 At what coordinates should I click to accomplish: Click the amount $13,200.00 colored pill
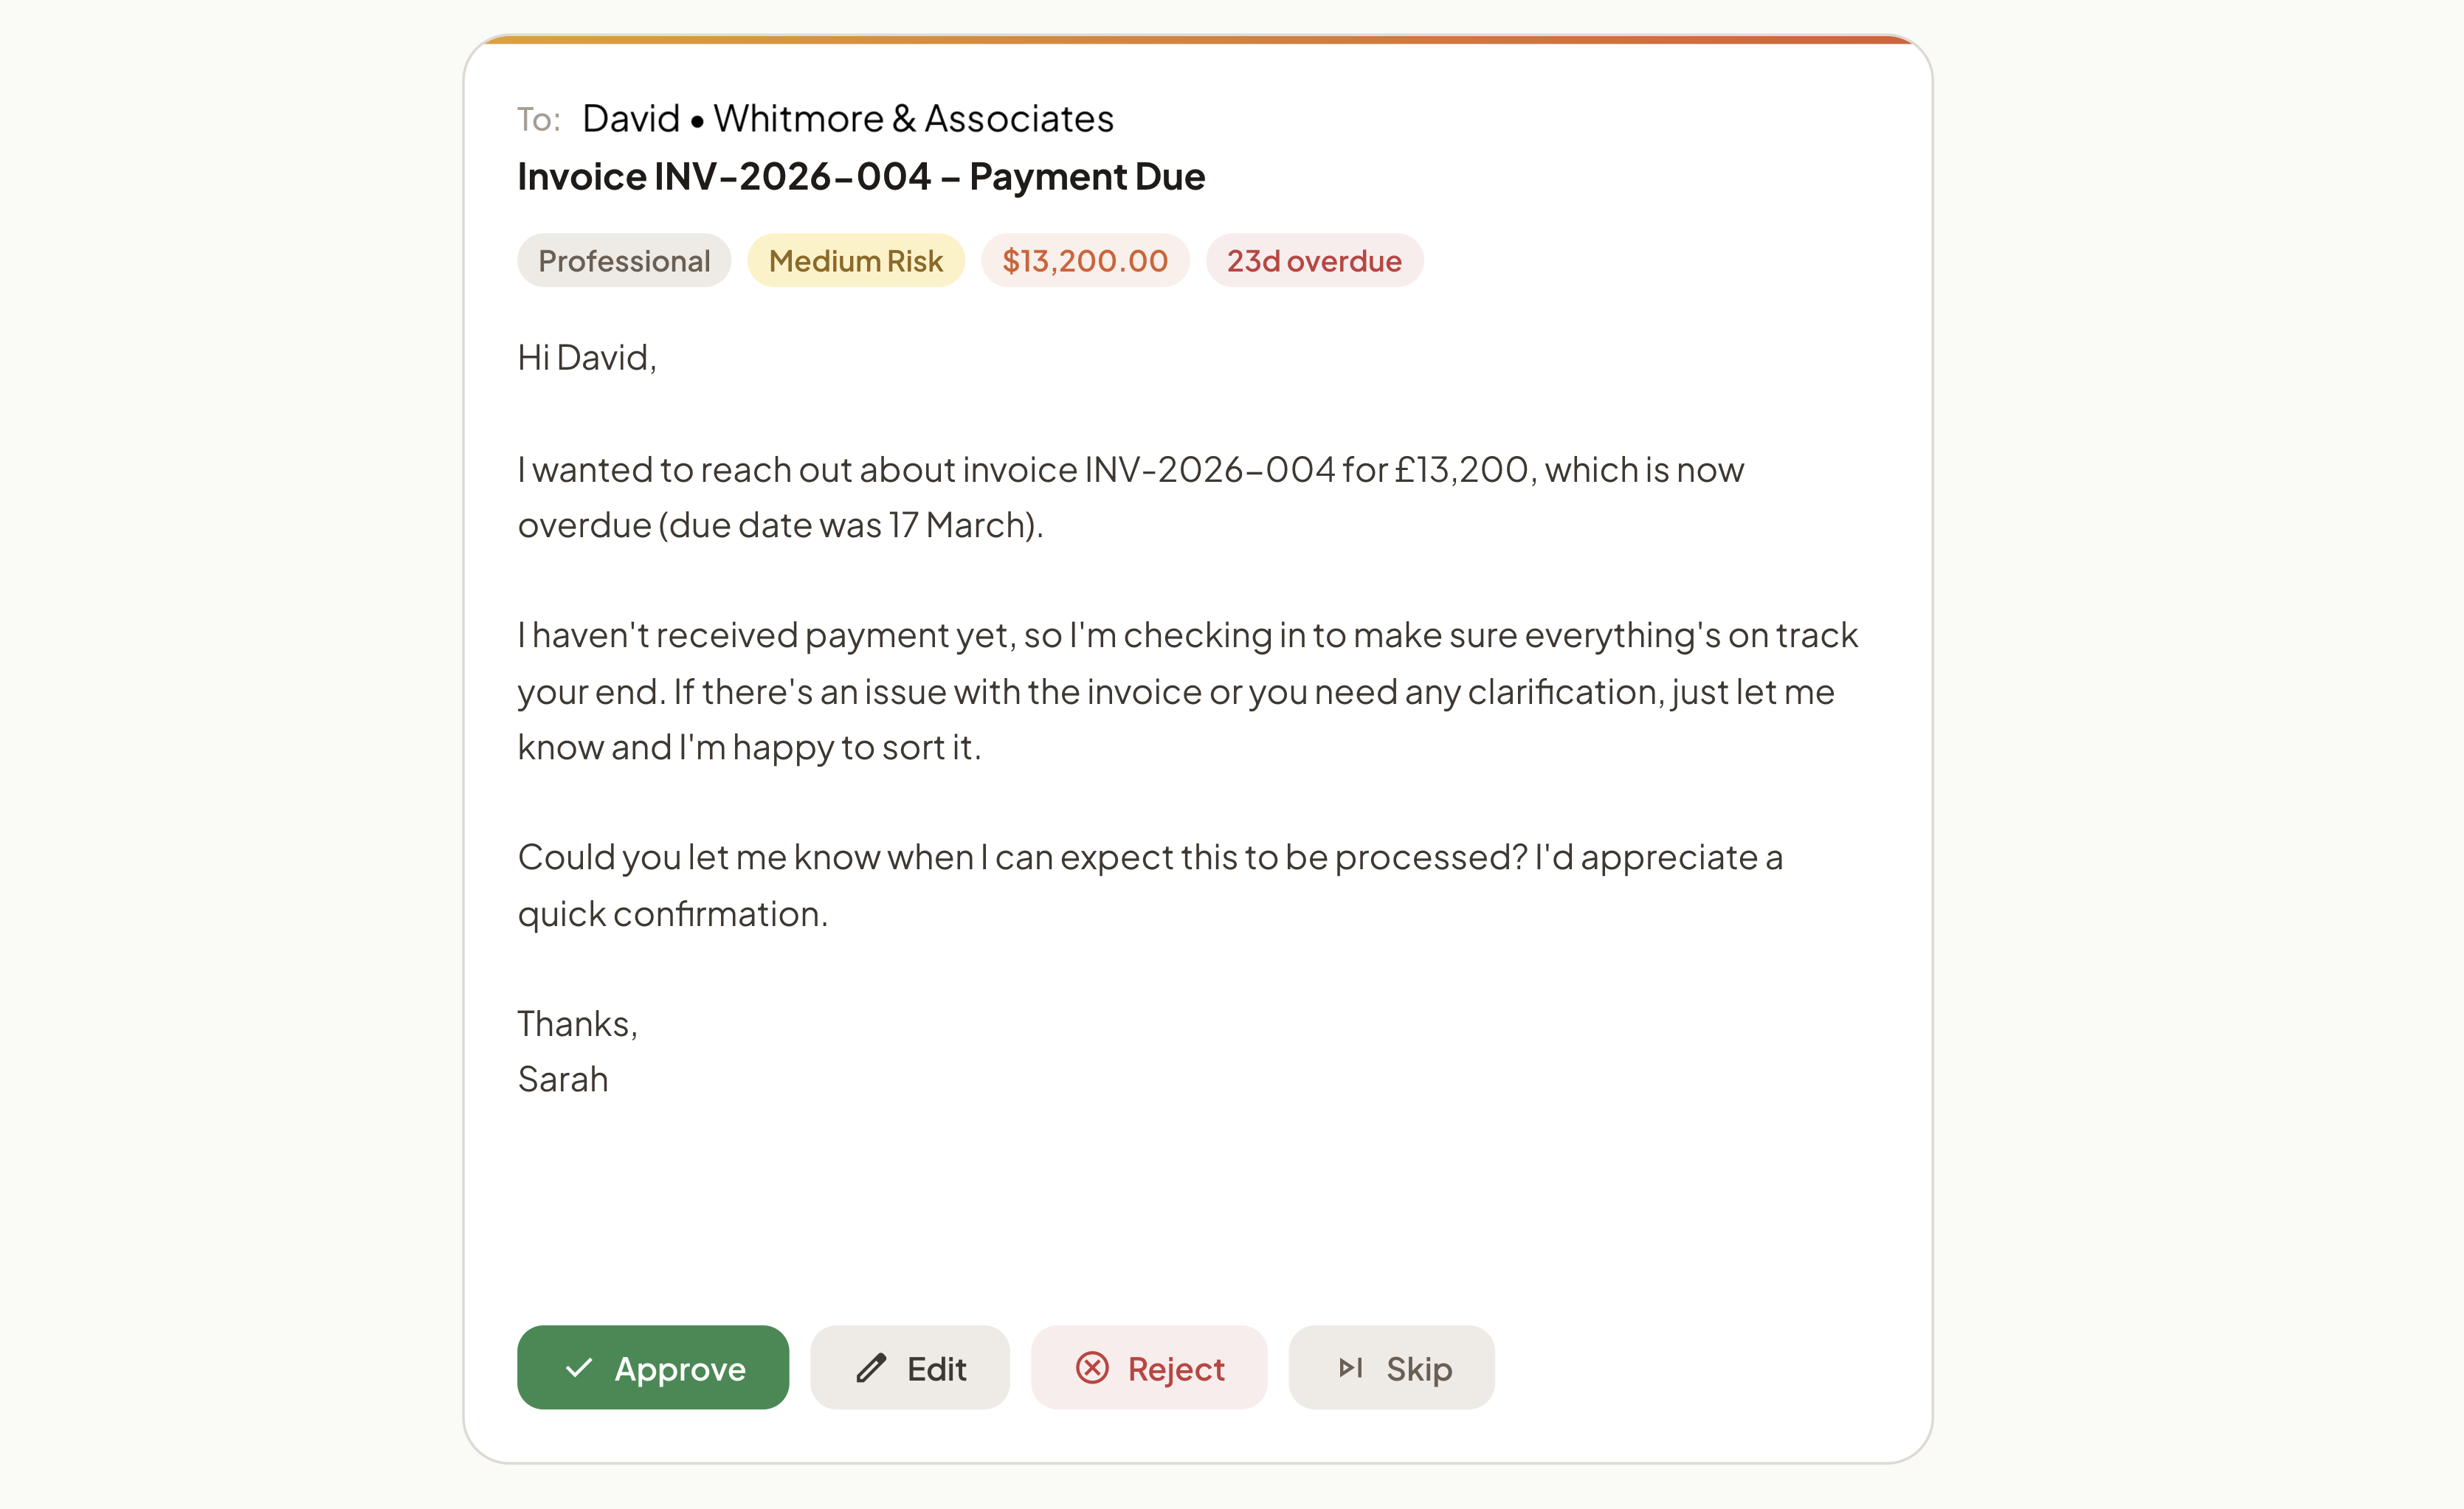click(x=1085, y=260)
